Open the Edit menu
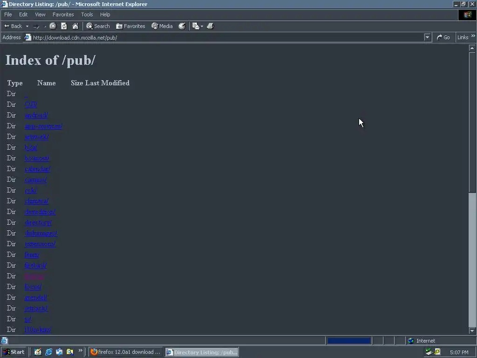Image resolution: width=477 pixels, height=358 pixels. click(x=23, y=14)
